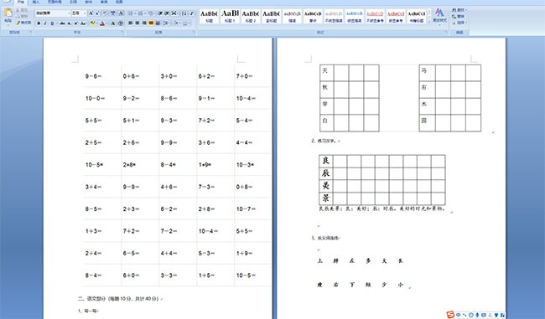The width and height of the screenshot is (545, 319).
Task: Switch to the View ribbon tab
Action: (x=119, y=2)
